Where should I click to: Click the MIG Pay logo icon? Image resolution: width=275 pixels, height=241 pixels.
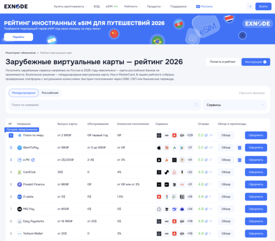[20, 209]
